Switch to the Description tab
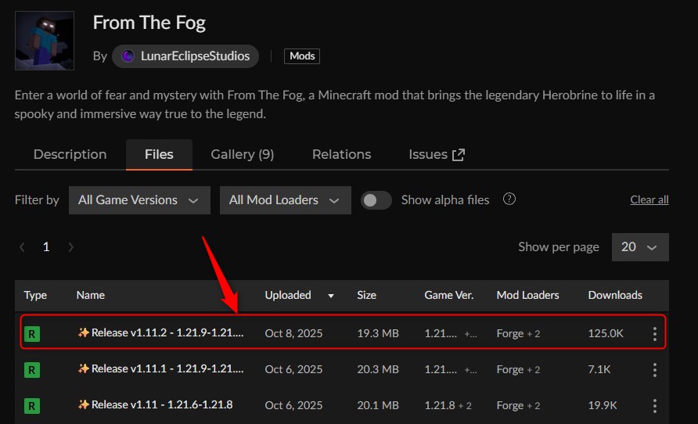This screenshot has width=698, height=424. [x=70, y=154]
